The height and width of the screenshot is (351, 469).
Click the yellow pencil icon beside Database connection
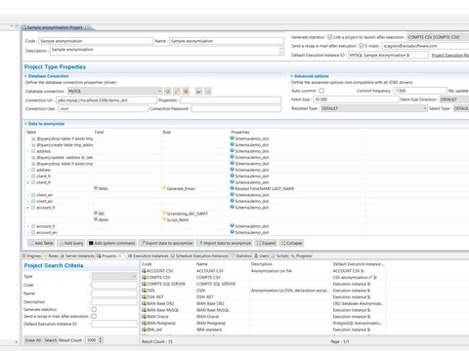click(x=177, y=92)
